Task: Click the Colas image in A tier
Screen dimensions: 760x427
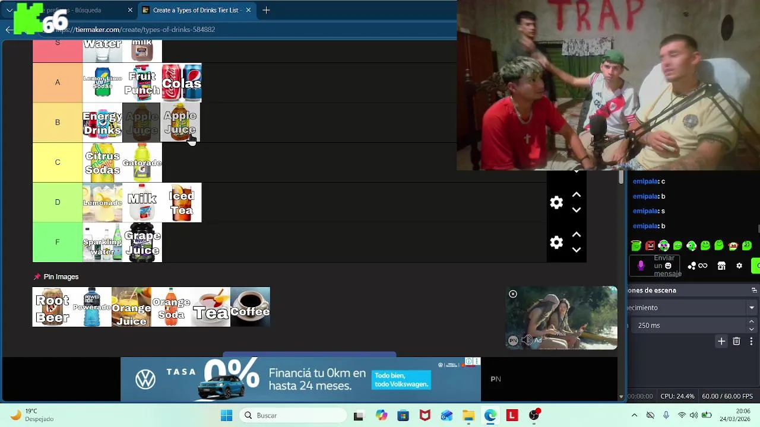Action: (x=182, y=83)
